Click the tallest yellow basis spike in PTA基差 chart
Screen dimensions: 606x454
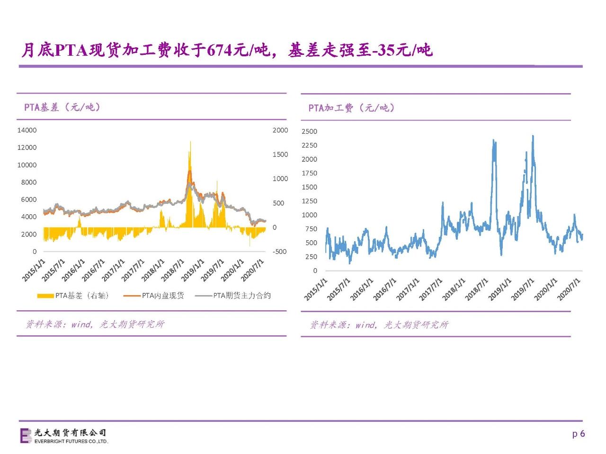pyautogui.click(x=190, y=184)
